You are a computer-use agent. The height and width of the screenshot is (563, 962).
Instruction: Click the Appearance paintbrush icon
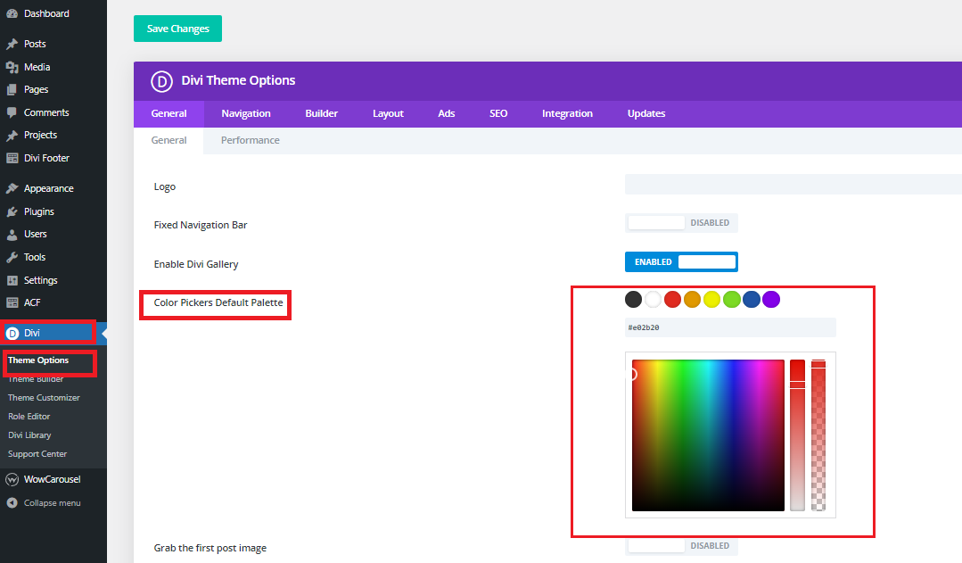click(12, 188)
